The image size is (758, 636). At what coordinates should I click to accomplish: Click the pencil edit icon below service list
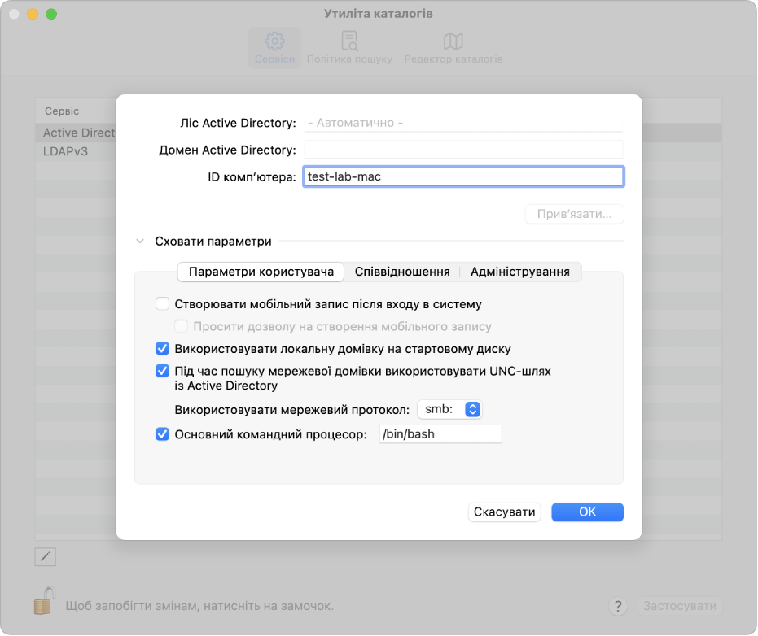coord(46,557)
